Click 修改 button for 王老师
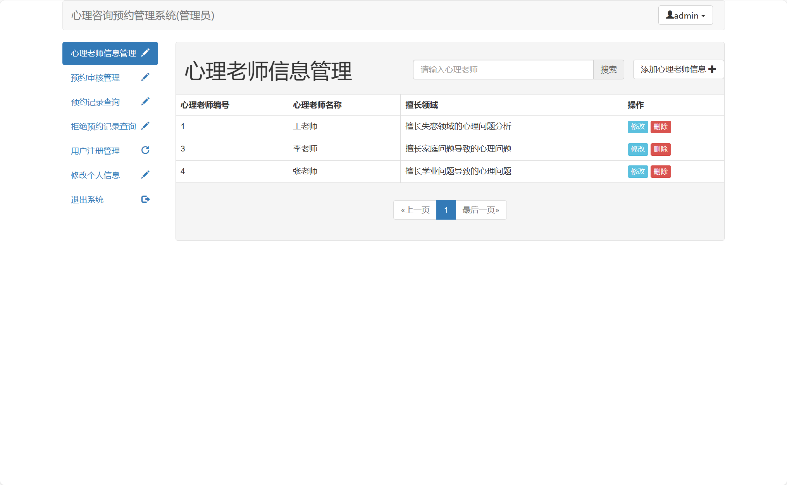Image resolution: width=787 pixels, height=485 pixels. click(x=637, y=127)
